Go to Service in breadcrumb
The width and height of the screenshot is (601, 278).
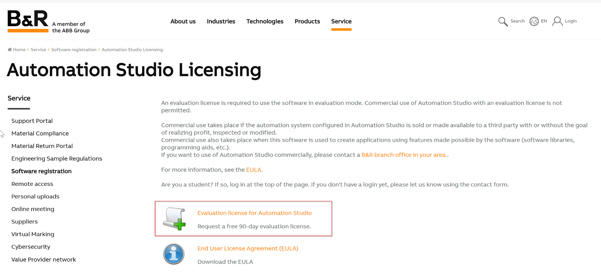(x=38, y=49)
